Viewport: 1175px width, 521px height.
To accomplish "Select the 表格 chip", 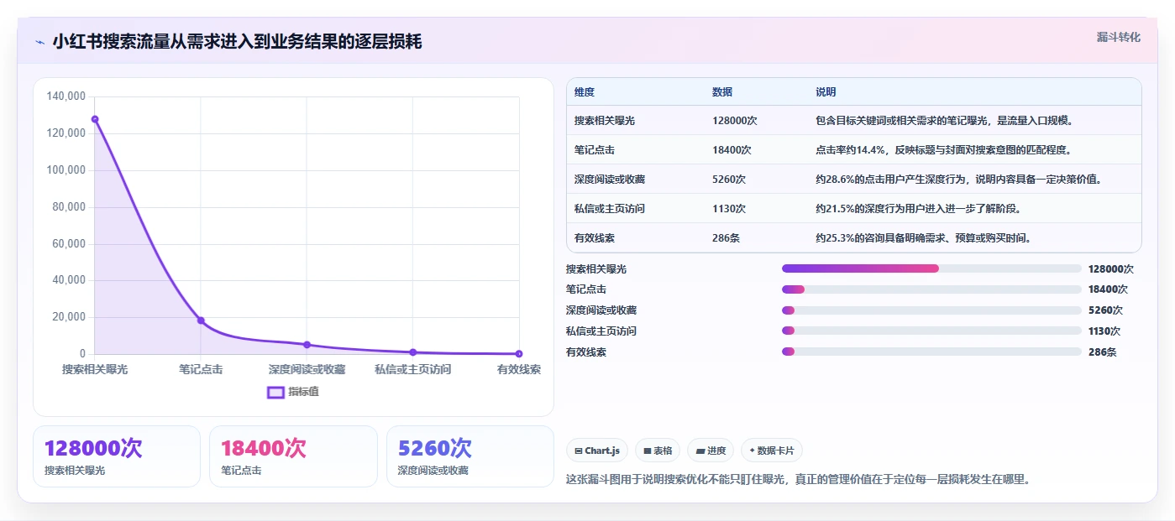I will point(658,451).
